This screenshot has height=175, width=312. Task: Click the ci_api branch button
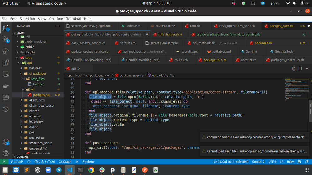pyautogui.click(x=17, y=162)
